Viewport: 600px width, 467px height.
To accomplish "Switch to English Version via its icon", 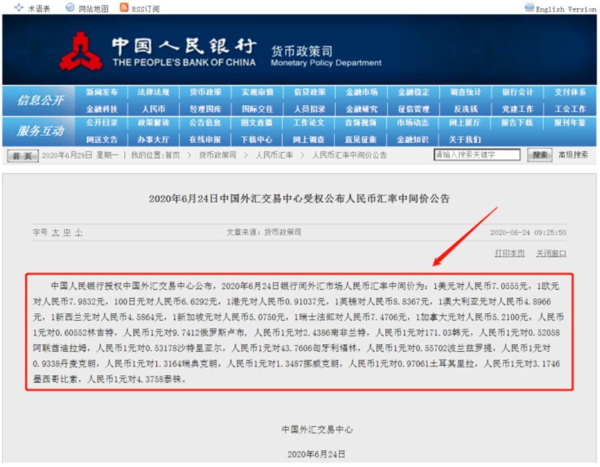I will click(x=529, y=7).
